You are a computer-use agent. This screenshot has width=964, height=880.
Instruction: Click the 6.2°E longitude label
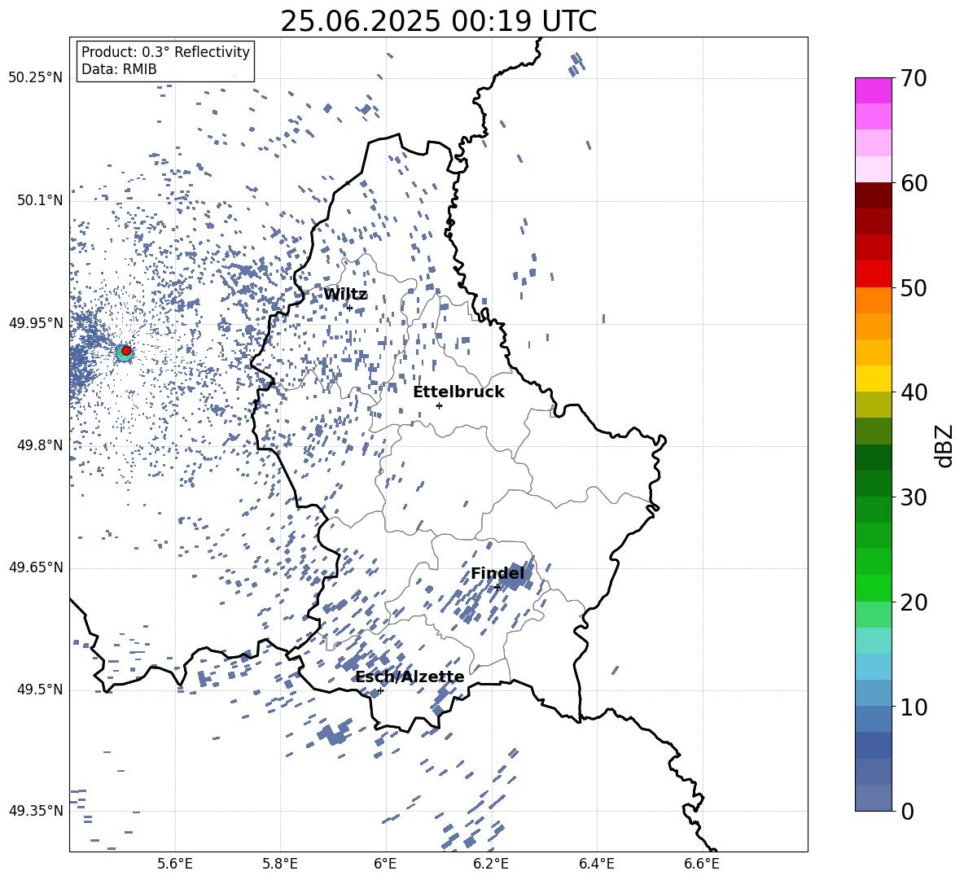point(491,864)
